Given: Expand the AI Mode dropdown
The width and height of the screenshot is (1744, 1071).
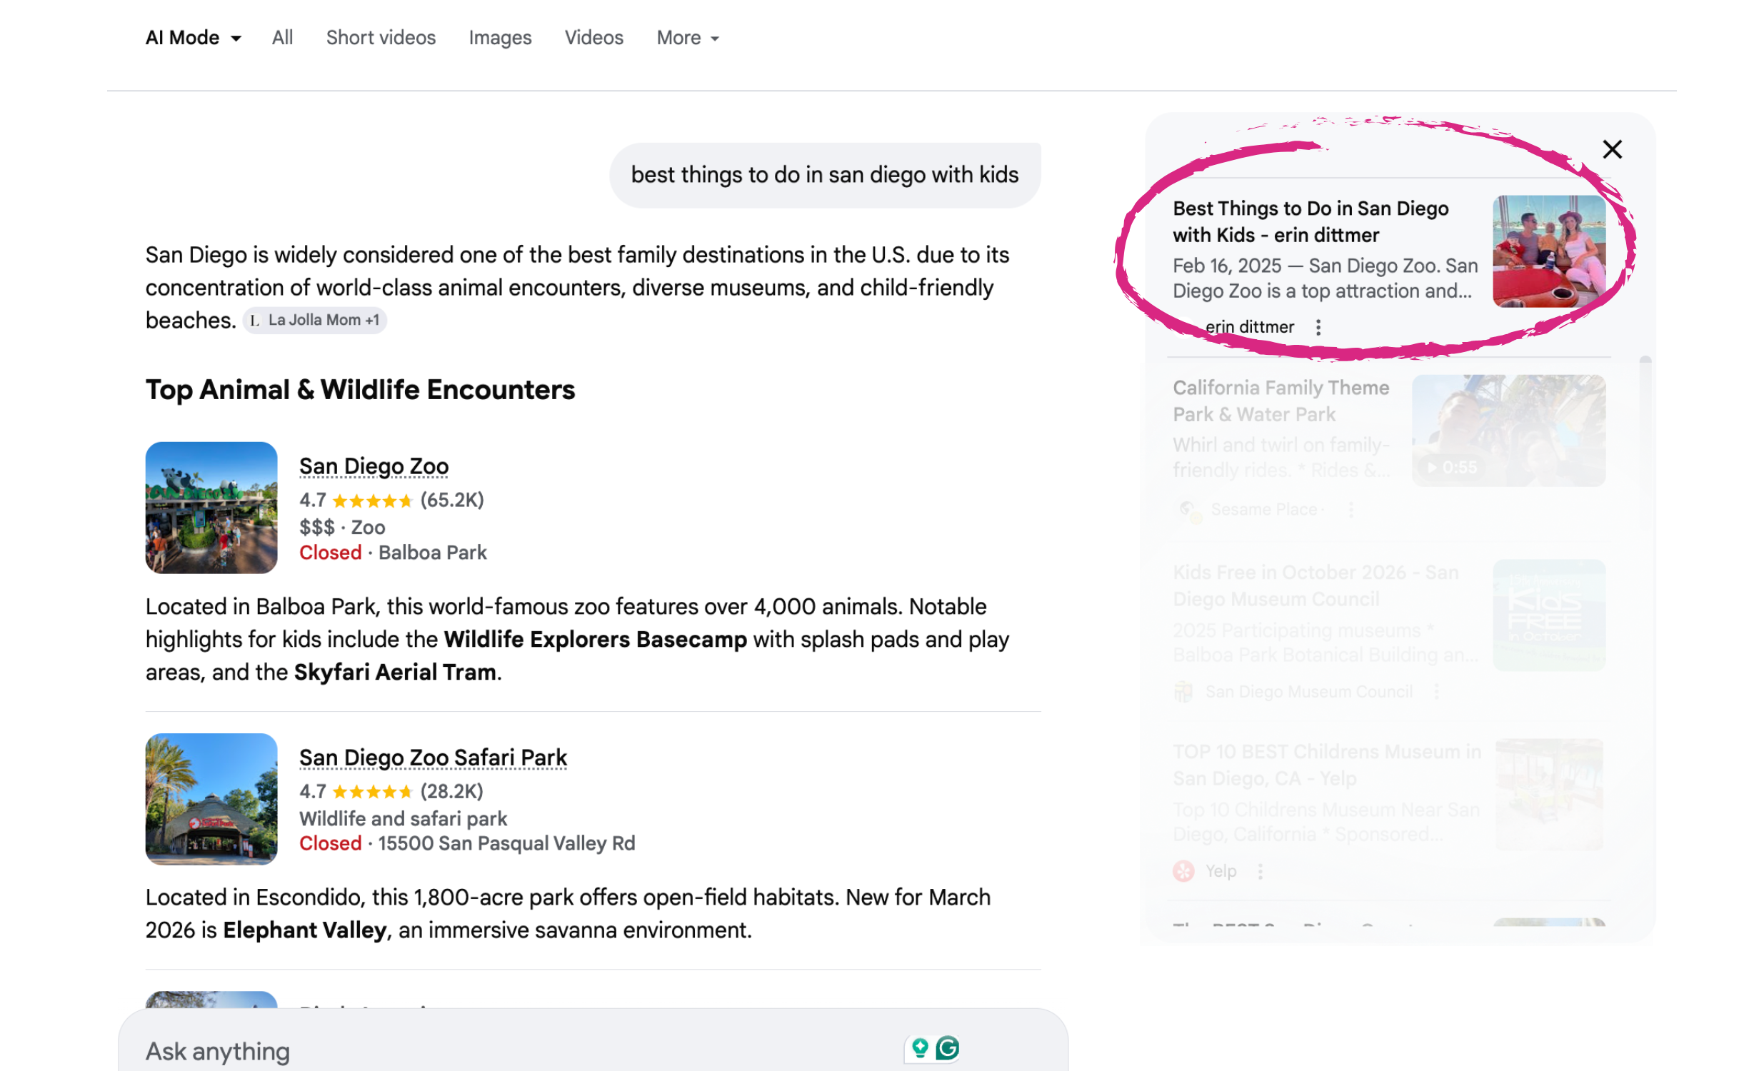Looking at the screenshot, I should point(193,38).
